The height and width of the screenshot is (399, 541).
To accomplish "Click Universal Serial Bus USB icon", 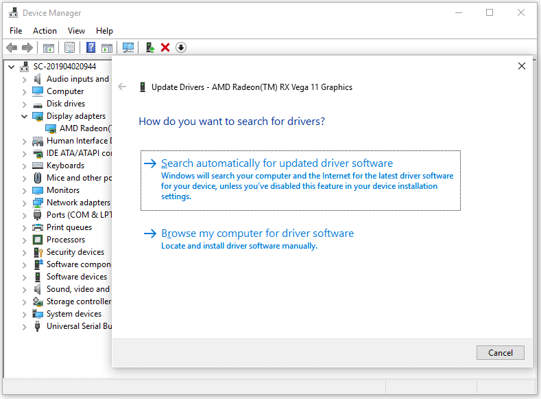I will (37, 326).
